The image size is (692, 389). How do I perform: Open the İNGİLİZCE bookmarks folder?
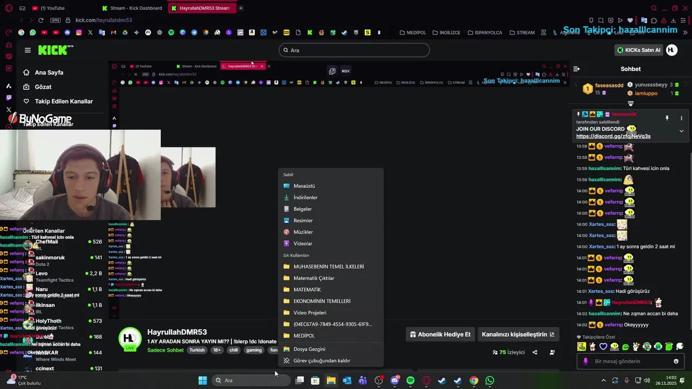(446, 32)
